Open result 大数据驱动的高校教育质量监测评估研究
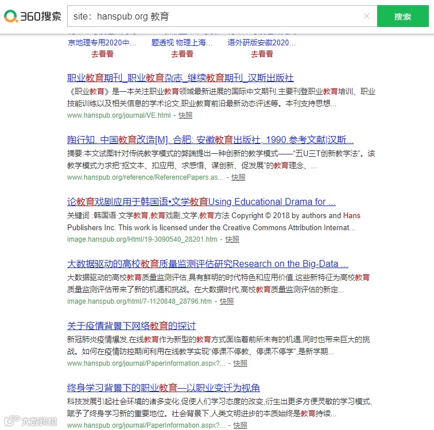The width and height of the screenshot is (434, 430). point(208,264)
